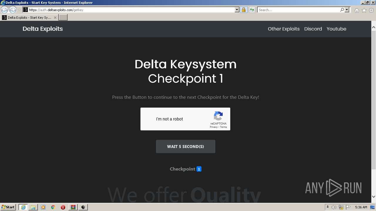Image resolution: width=376 pixels, height=211 pixels.
Task: Open the Favorites star icon
Action: coord(364,10)
